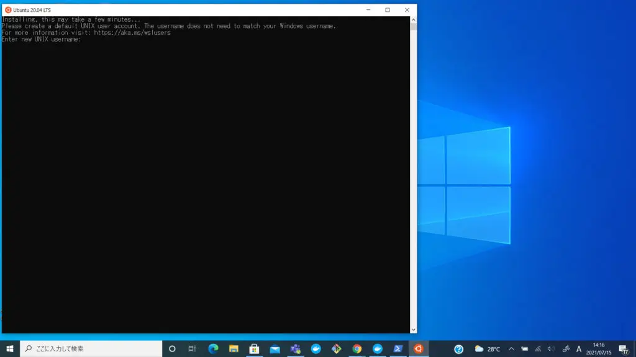This screenshot has height=357, width=636.
Task: Click the taskbar search box
Action: pos(91,348)
